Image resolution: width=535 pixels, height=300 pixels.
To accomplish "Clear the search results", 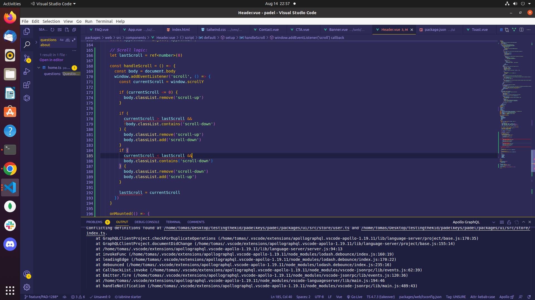I will [60, 30].
